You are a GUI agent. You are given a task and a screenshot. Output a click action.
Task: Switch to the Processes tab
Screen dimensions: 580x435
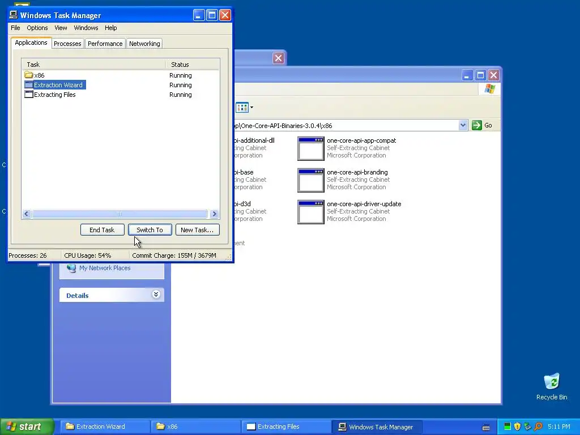(x=67, y=44)
